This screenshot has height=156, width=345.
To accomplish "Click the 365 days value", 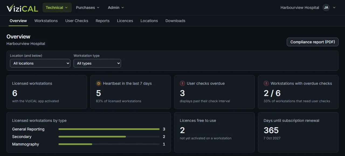I will tap(271, 130).
